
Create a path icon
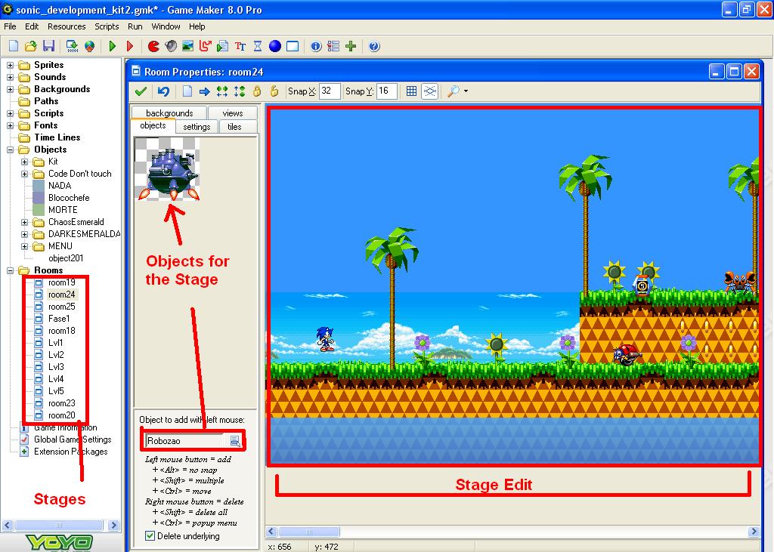click(x=206, y=46)
